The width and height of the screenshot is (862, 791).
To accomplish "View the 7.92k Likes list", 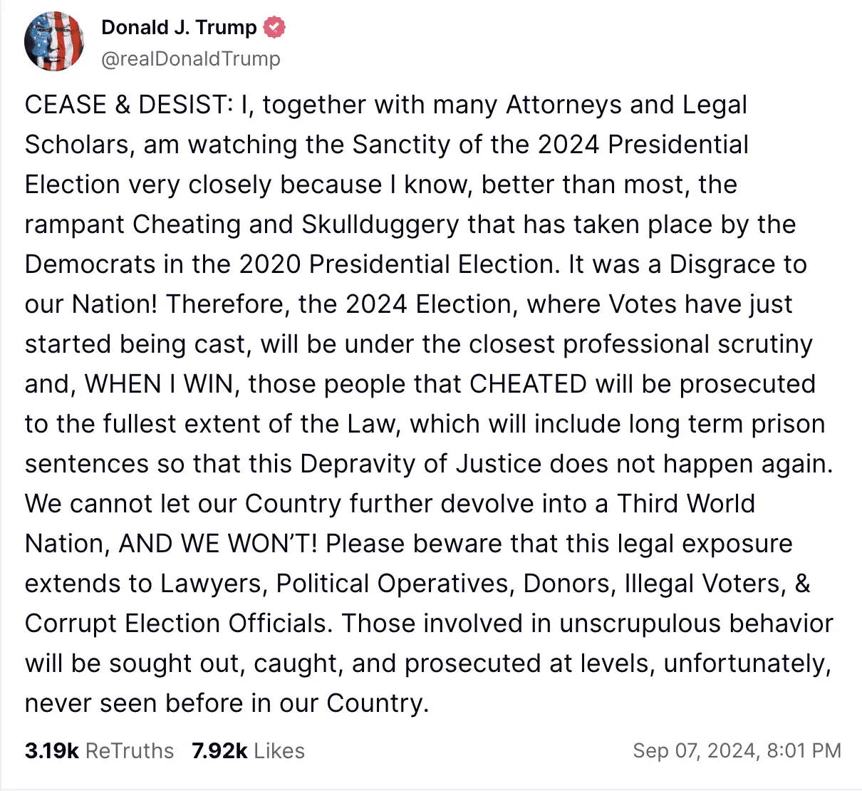I will click(x=248, y=750).
